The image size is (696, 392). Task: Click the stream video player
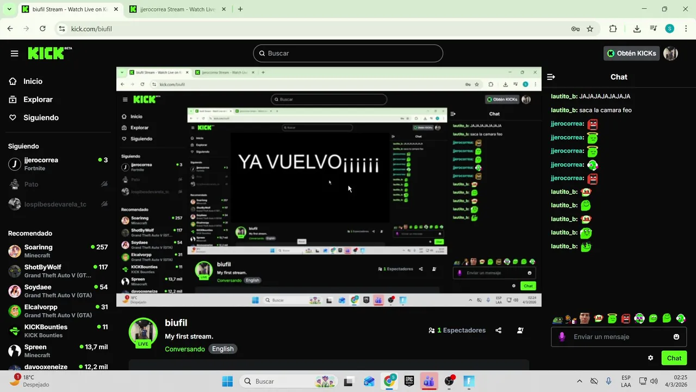329,187
